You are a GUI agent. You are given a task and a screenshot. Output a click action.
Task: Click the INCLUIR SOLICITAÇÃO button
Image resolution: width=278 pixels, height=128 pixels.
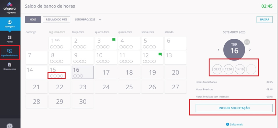234,108
